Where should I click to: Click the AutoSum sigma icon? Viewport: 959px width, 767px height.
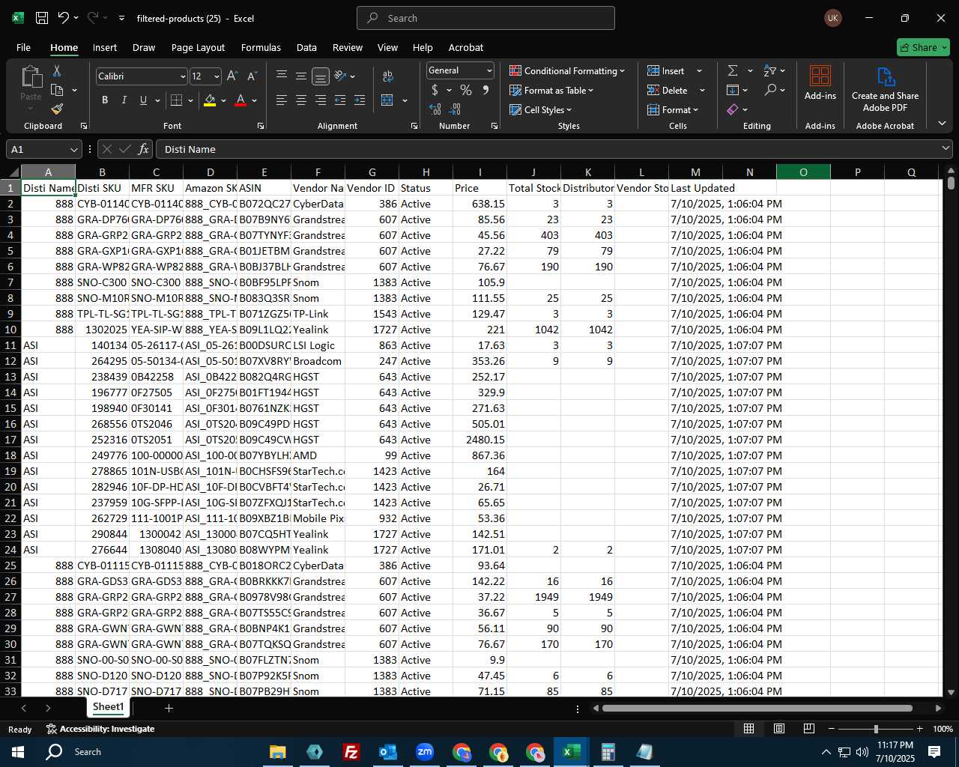pyautogui.click(x=733, y=70)
